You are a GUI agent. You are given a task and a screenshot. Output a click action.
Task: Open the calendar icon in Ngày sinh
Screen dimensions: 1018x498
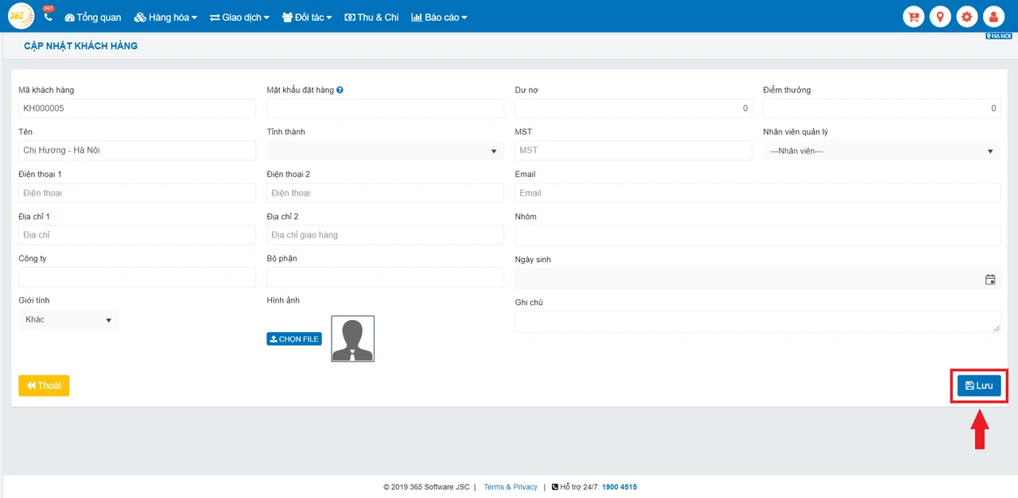coord(990,280)
